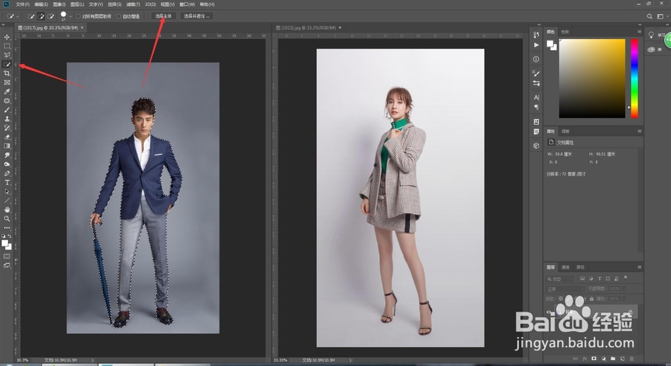Add a layer mask
This screenshot has height=366, width=671.
(594, 359)
